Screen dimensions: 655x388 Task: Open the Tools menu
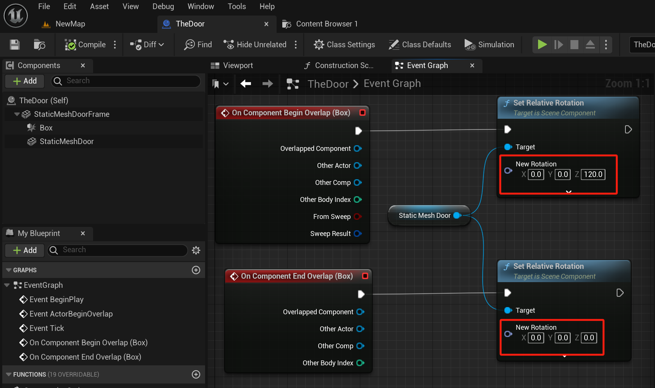pos(237,6)
